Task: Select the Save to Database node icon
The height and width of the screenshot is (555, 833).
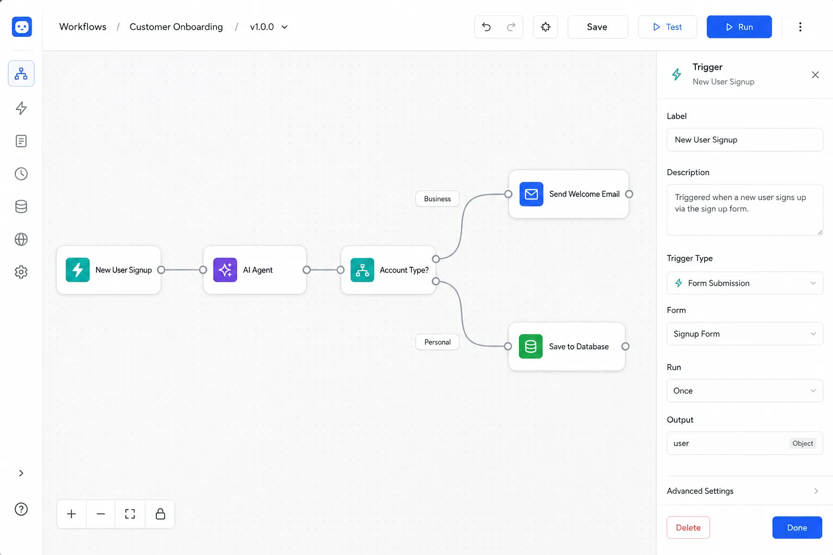Action: (x=531, y=346)
